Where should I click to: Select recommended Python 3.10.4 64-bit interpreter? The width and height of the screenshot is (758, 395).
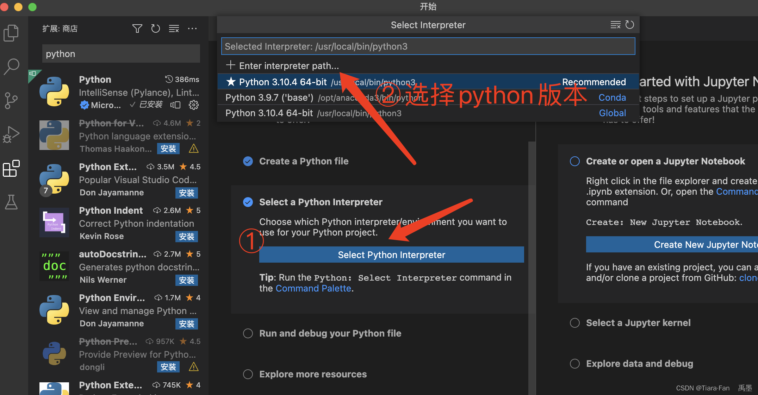[428, 82]
